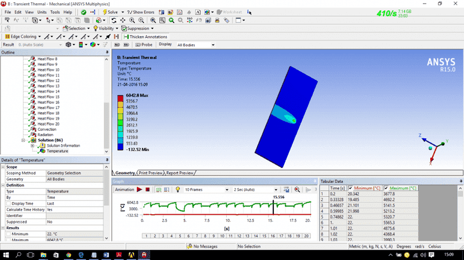Toggle the Maximum [°C] column checkbox
464x260 pixels.
[x=387, y=188]
